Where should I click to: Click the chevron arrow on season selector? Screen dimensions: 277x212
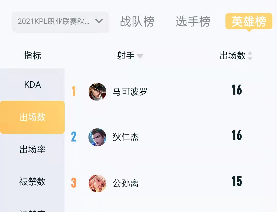pos(99,21)
